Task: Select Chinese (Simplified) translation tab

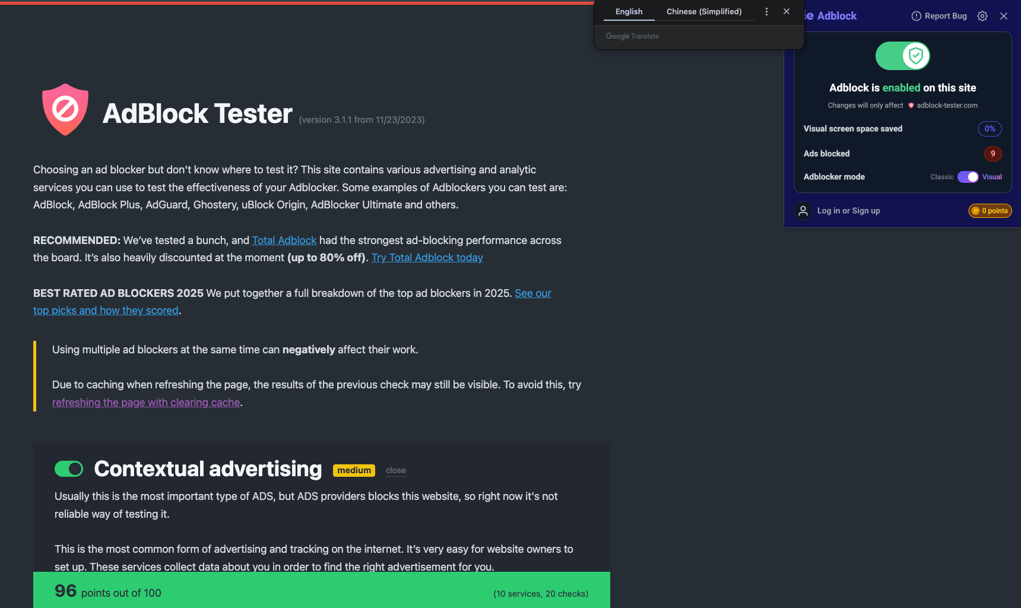Action: (704, 12)
